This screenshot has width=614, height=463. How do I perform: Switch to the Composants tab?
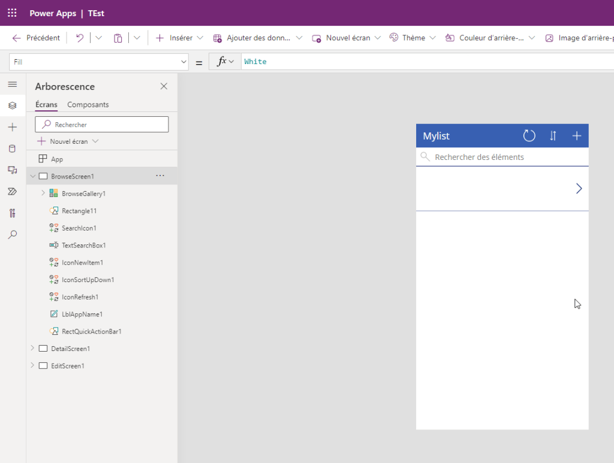[88, 105]
